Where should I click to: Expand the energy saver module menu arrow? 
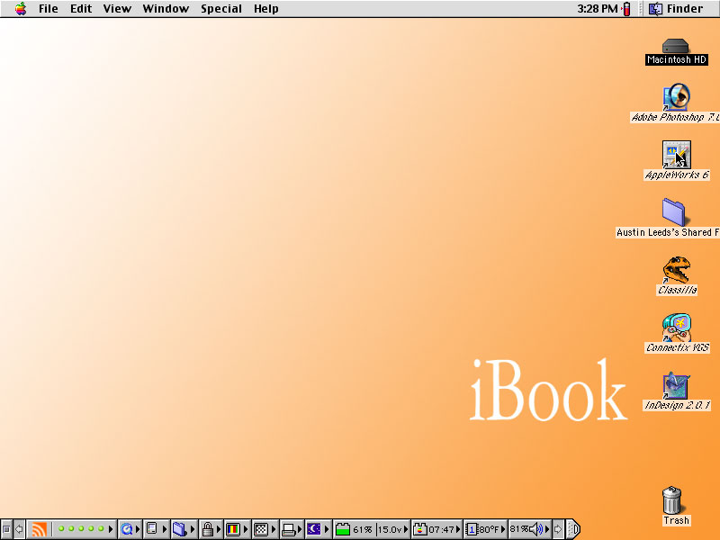327,529
